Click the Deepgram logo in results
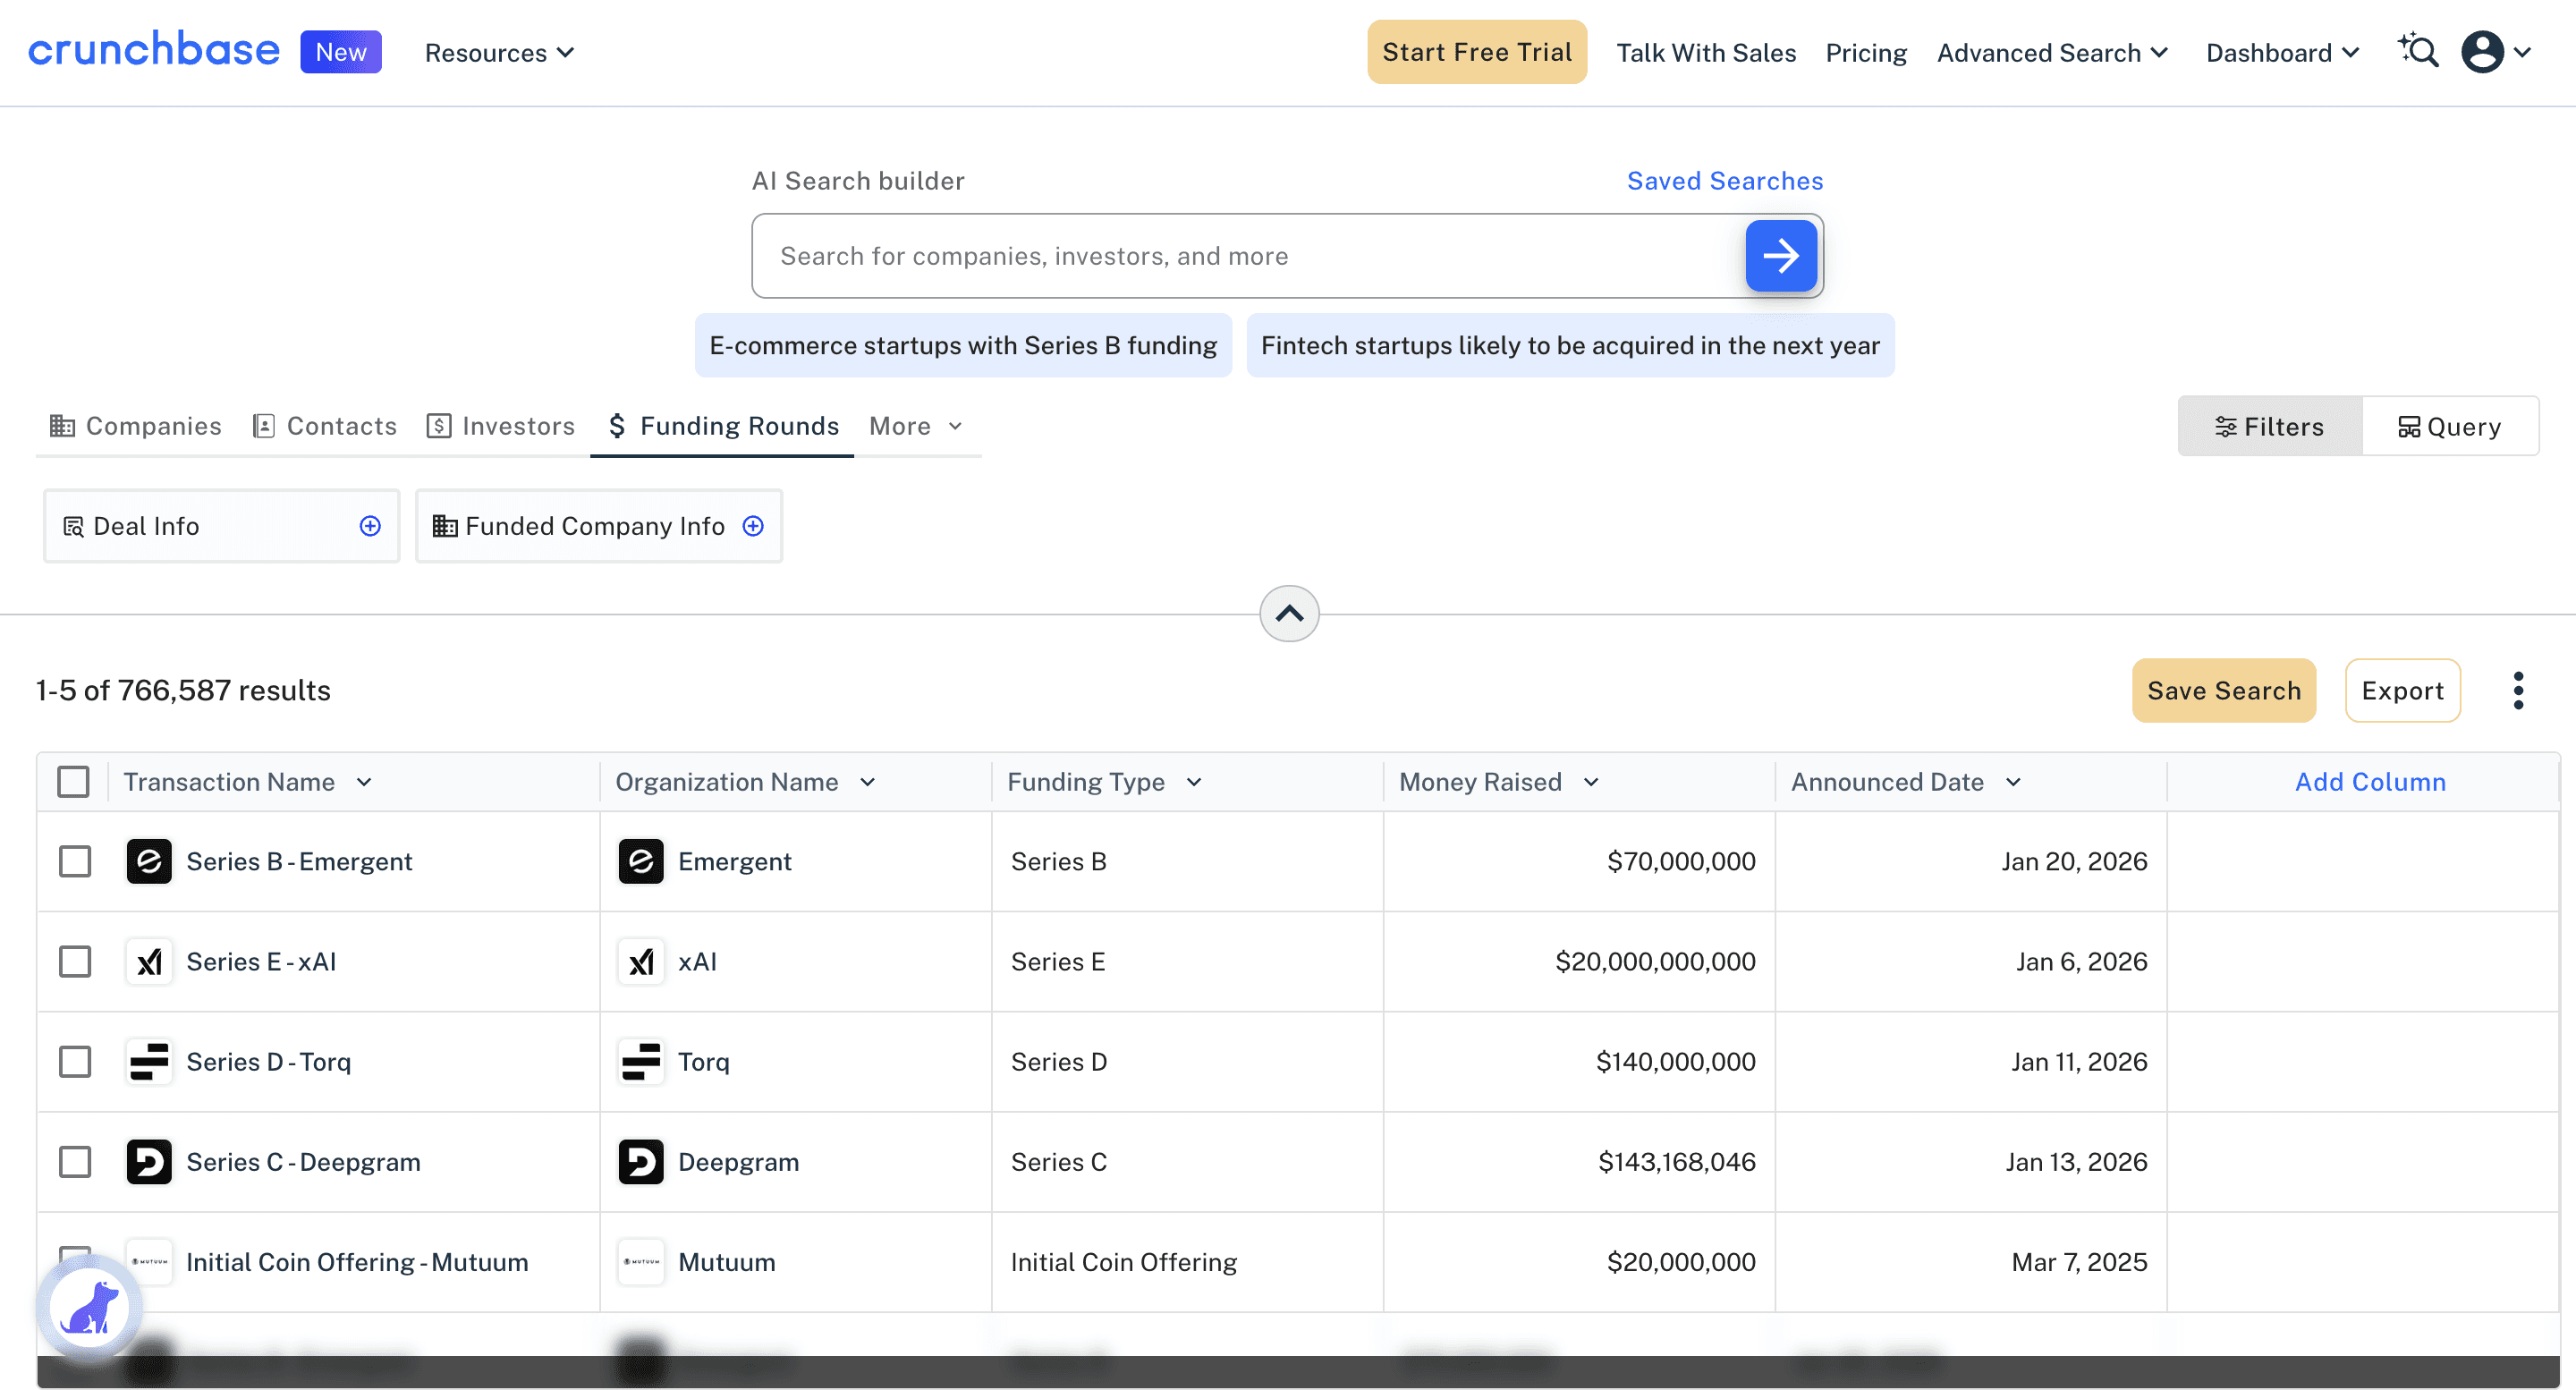This screenshot has width=2576, height=1390. click(x=641, y=1161)
